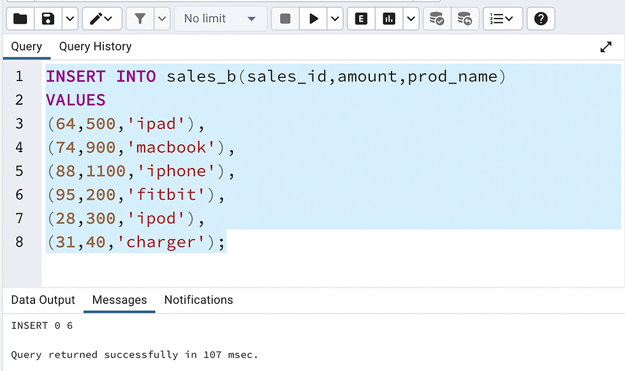The image size is (625, 371).
Task: Save the query file
Action: click(x=48, y=19)
